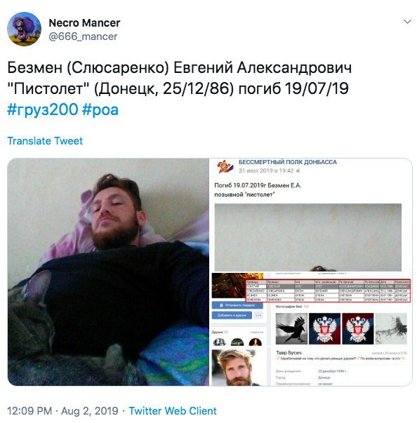Image resolution: width=417 pixels, height=423 pixels.
Task: Click the crow photo thumbnail
Action: click(x=291, y=328)
